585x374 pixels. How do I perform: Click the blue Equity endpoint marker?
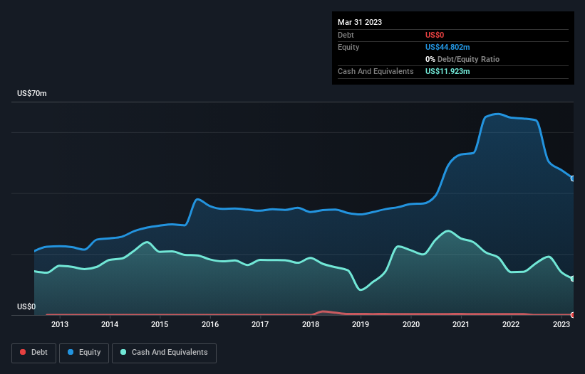tap(573, 178)
